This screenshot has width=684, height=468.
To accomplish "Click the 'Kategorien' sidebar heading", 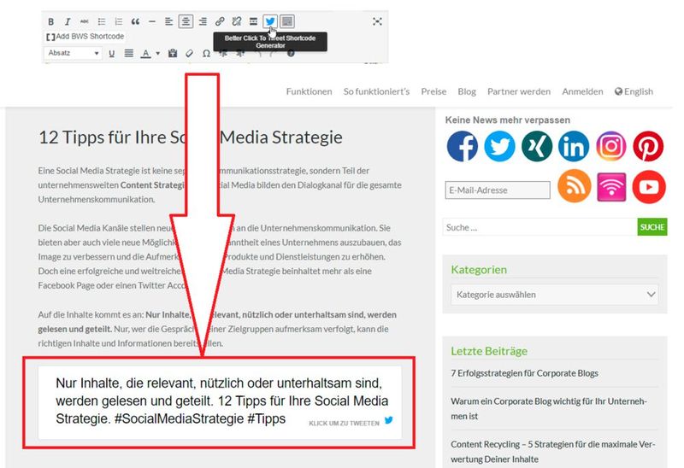I will [479, 270].
